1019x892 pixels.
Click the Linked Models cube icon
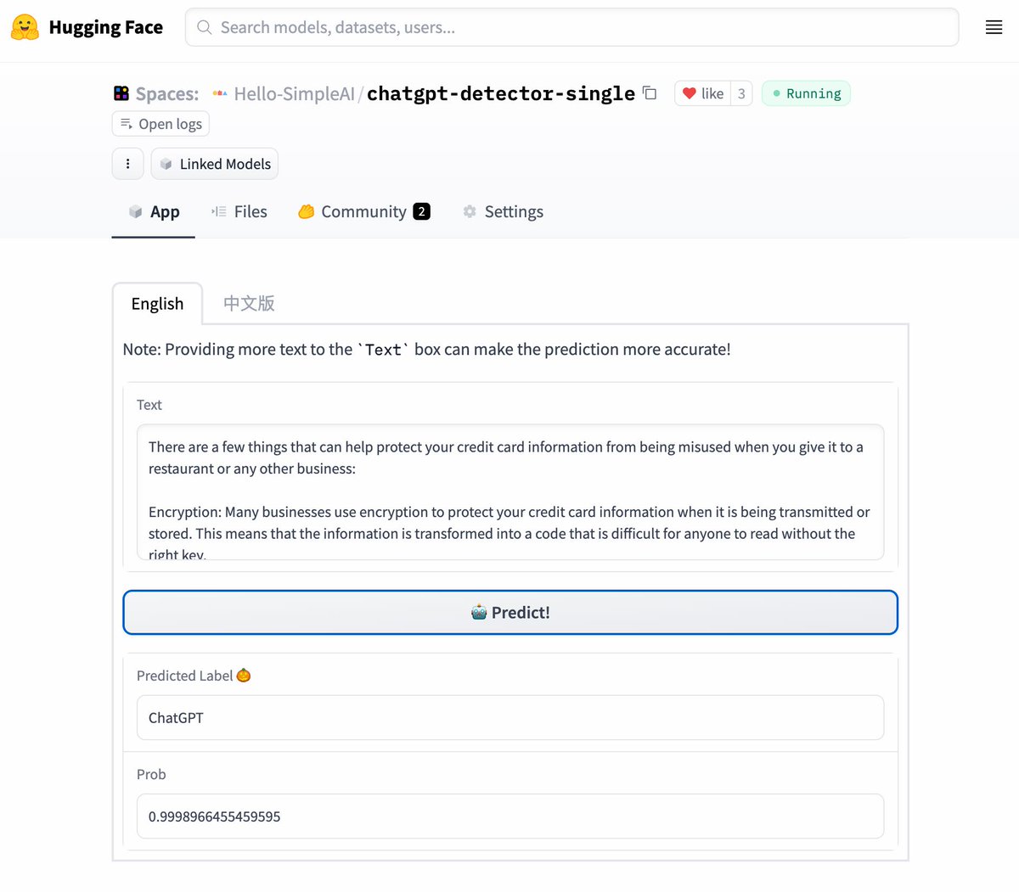pos(166,164)
